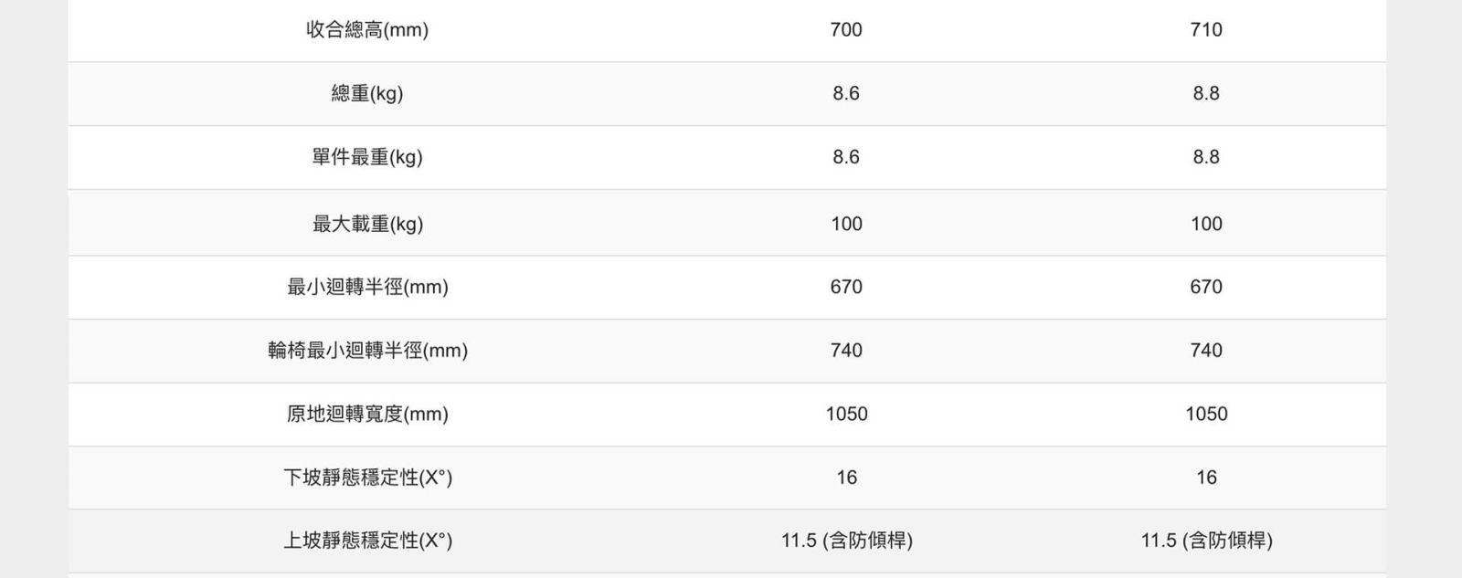Image resolution: width=1462 pixels, height=578 pixels.
Task: Click the right-column 670 turning radius value
Action: [1206, 287]
